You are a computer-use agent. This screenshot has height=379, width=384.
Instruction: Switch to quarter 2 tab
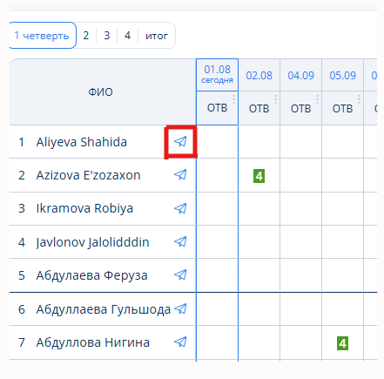(x=86, y=36)
